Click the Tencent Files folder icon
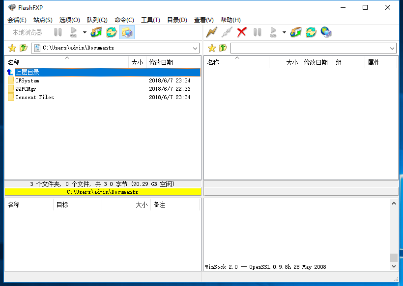 pyautogui.click(x=11, y=97)
